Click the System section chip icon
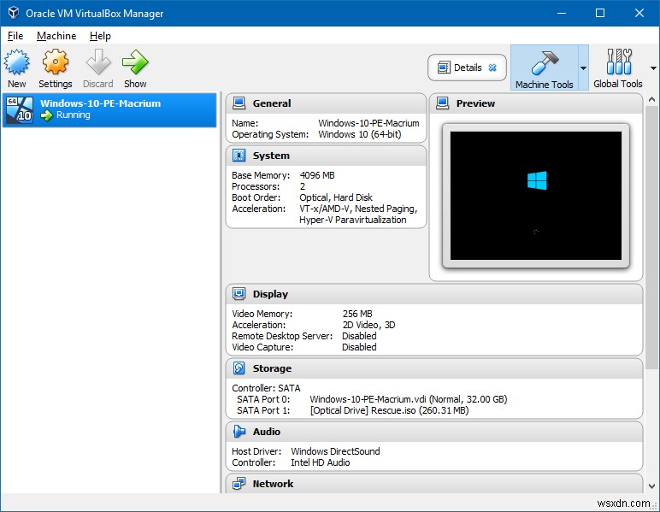The height and width of the screenshot is (512, 660). point(239,156)
